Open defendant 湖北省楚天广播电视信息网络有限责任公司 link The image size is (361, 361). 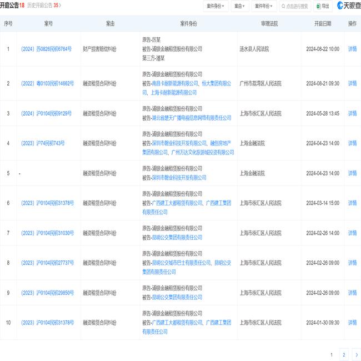pyautogui.click(x=192, y=118)
